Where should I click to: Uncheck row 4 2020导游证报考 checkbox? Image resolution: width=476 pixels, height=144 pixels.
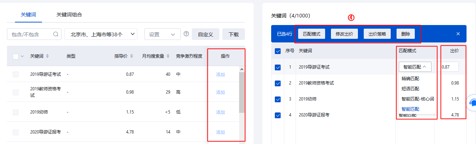pos(278,115)
